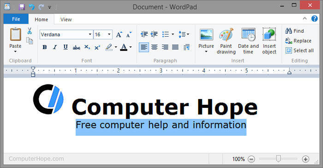Shrink the font size
This screenshot has height=168, width=323.
coord(129,34)
